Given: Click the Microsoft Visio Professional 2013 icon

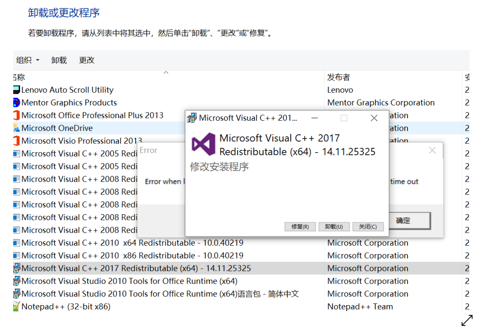Looking at the screenshot, I should (17, 141).
